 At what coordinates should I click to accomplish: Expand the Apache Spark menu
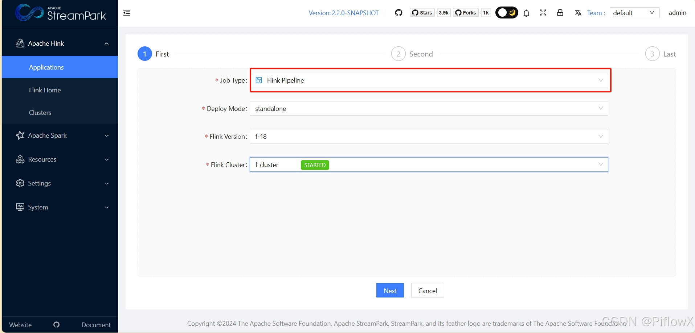60,136
